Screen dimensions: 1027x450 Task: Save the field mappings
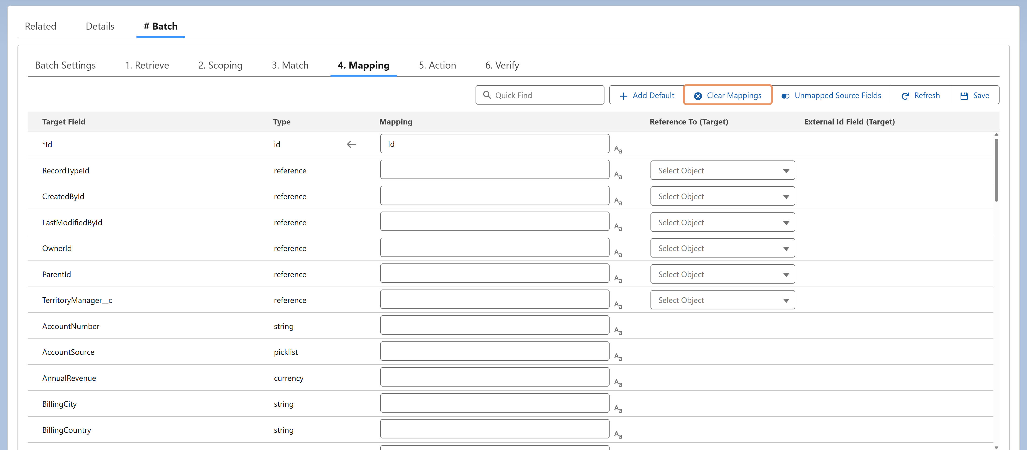coord(974,95)
